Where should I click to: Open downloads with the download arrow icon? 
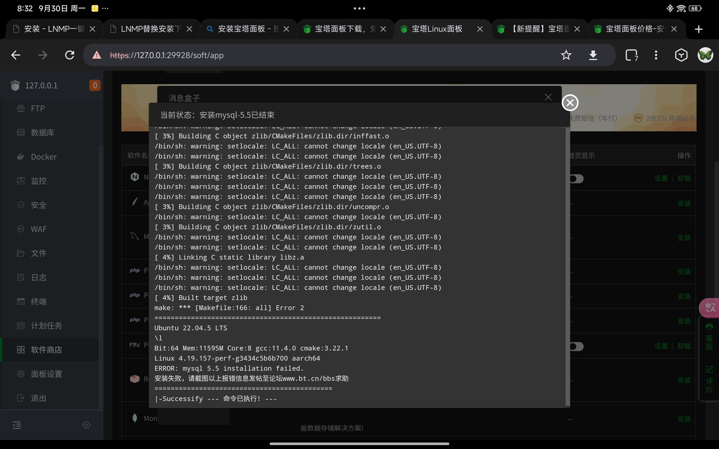point(593,55)
